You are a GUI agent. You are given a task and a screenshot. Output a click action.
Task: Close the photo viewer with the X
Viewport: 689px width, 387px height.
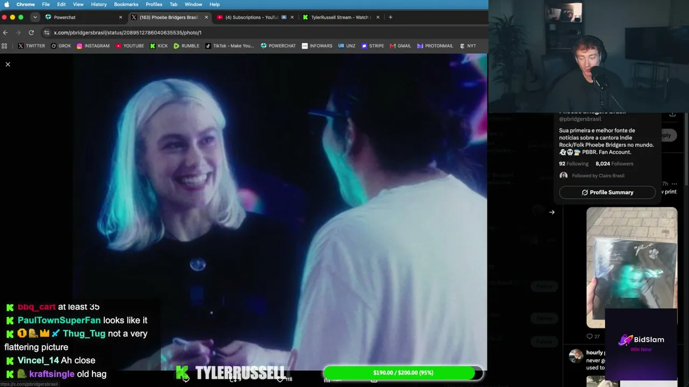tap(8, 64)
